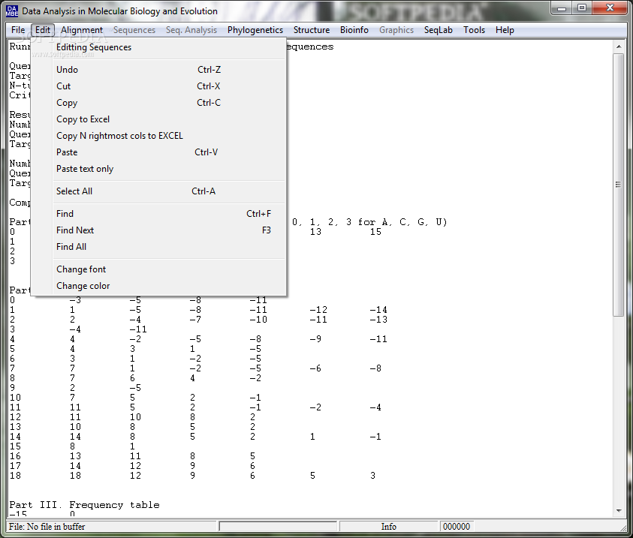Choose Copy N rightmost cols to EXCEL
This screenshot has width=633, height=538.
point(158,136)
